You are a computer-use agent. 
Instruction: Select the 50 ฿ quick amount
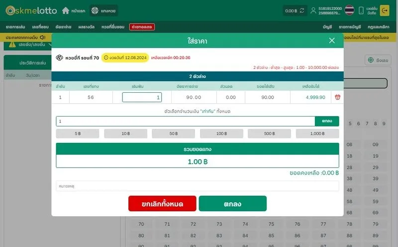pos(174,133)
